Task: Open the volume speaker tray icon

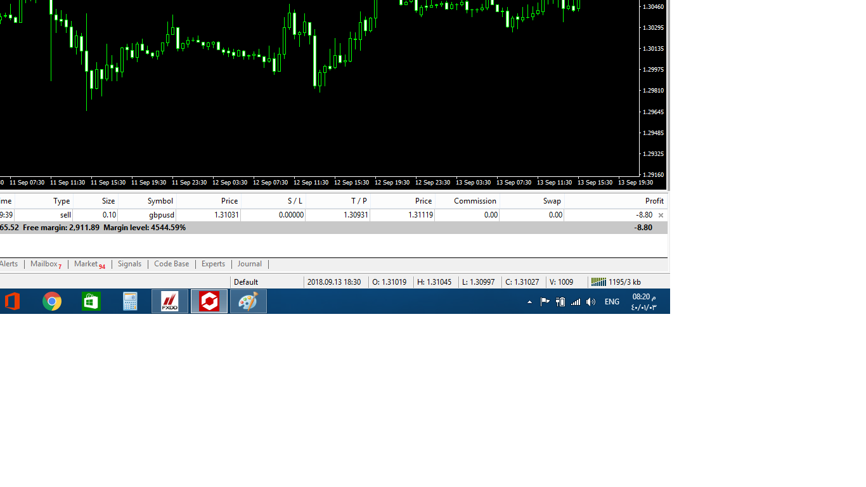Action: [591, 302]
